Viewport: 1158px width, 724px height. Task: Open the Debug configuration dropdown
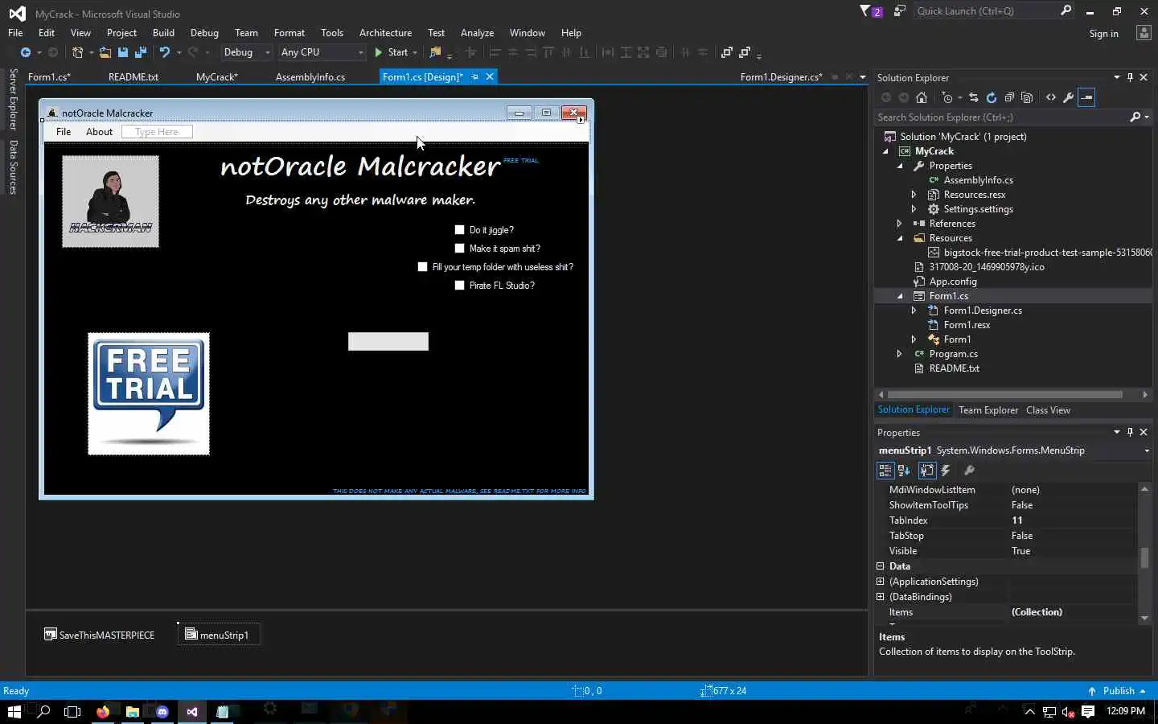(268, 52)
